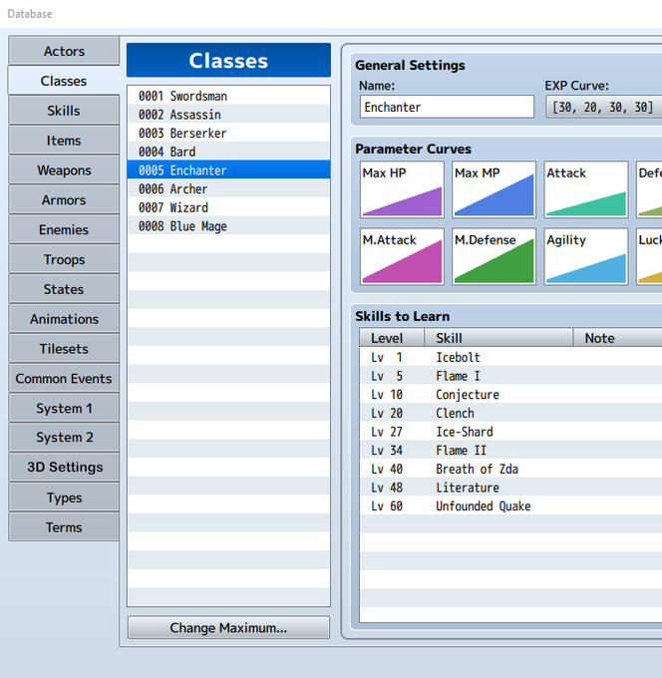The image size is (662, 678).
Task: Select class 0003 Berserker
Action: (x=228, y=133)
